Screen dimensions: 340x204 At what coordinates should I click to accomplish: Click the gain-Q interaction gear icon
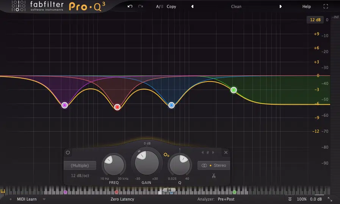tap(166, 155)
